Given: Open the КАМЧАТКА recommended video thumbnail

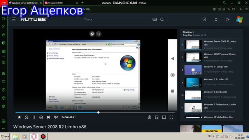Looking at the screenshot, I should click(x=212, y=129).
